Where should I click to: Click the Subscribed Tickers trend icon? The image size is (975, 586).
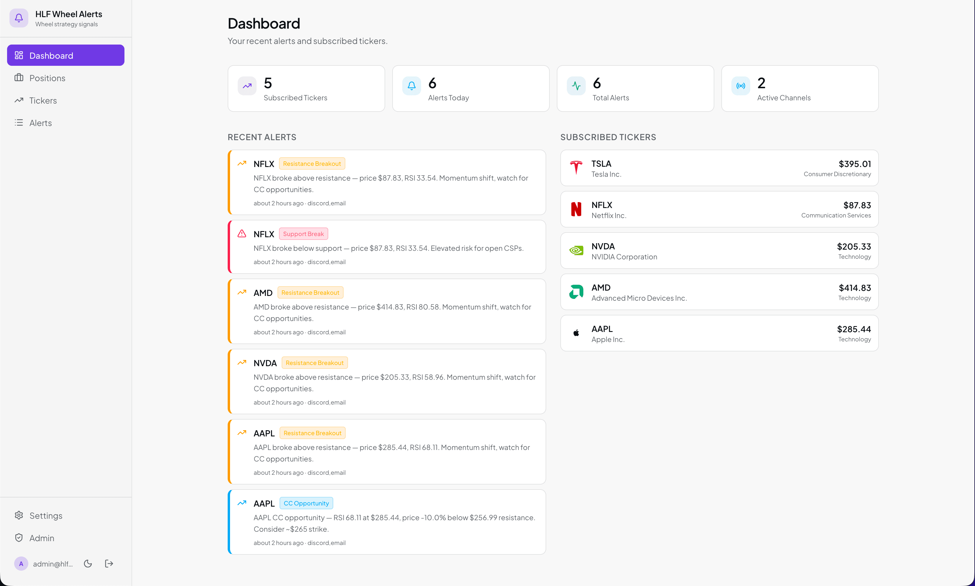(x=247, y=86)
